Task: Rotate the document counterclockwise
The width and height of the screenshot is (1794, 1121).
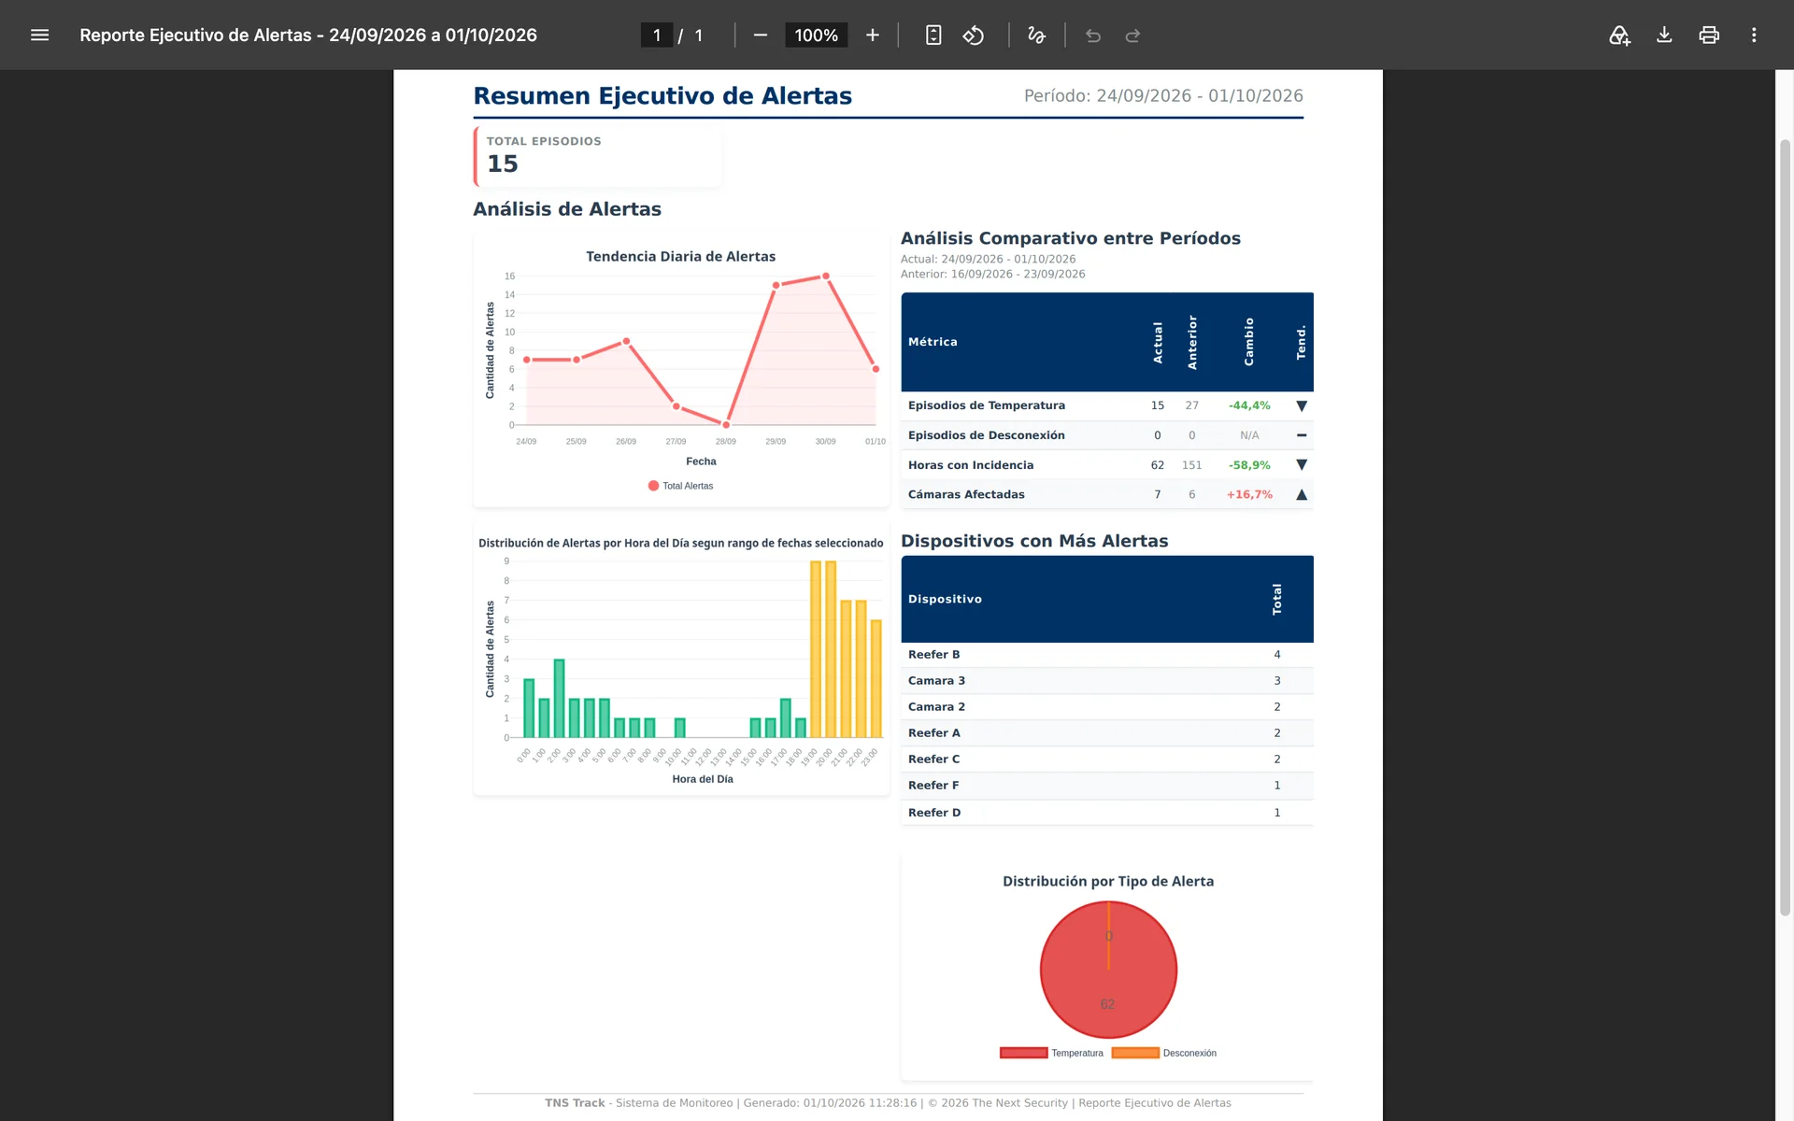Action: [974, 35]
